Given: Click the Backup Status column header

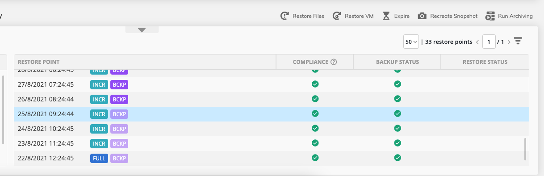Looking at the screenshot, I should tap(397, 62).
